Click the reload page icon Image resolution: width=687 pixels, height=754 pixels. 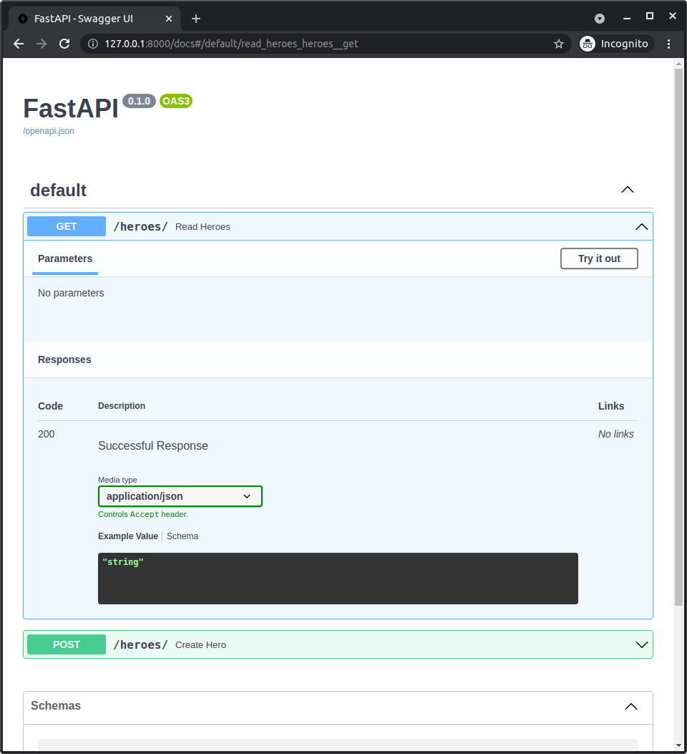[64, 44]
